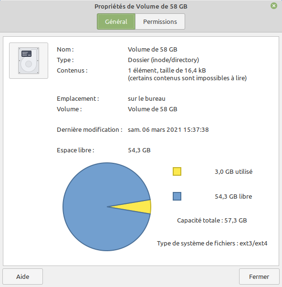Select the Général tab
This screenshot has width=282, height=287.
pyautogui.click(x=116, y=21)
